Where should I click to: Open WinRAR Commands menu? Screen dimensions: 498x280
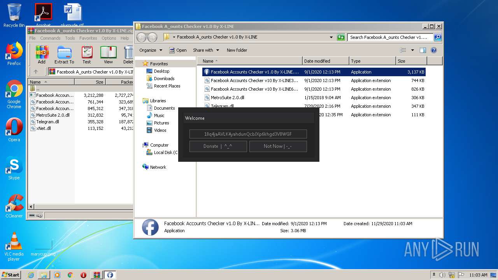click(50, 38)
